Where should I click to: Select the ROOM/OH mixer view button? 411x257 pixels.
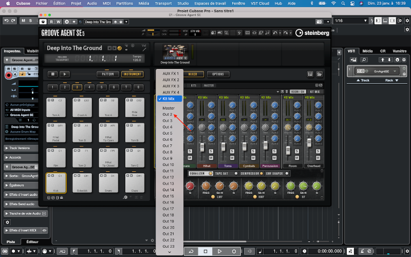click(298, 91)
